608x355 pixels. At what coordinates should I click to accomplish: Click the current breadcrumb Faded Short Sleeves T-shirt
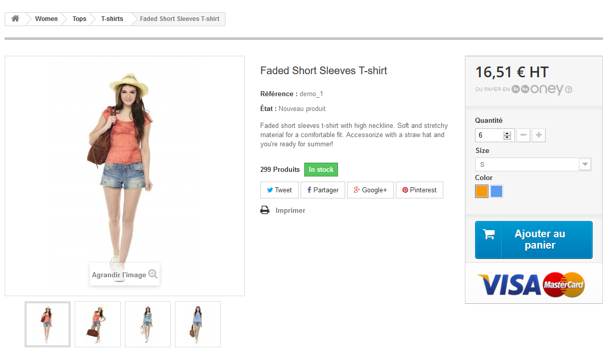point(179,18)
